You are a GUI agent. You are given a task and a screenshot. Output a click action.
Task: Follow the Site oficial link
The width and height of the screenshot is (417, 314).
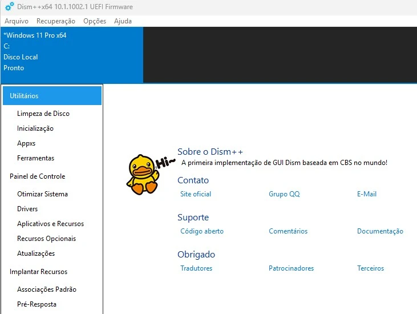pos(196,194)
